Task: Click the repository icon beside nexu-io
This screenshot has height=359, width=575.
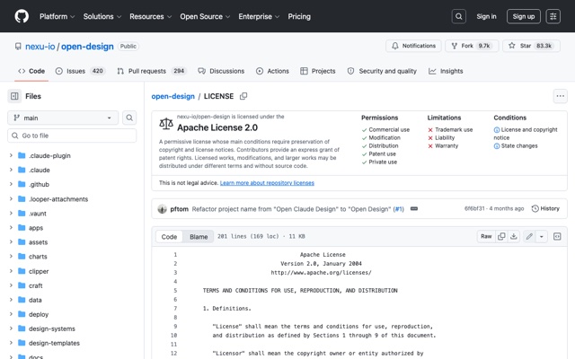Action: coord(18,46)
